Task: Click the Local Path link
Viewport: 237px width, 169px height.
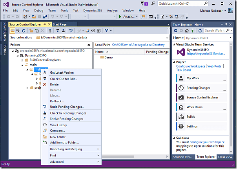Action: pos(138,45)
